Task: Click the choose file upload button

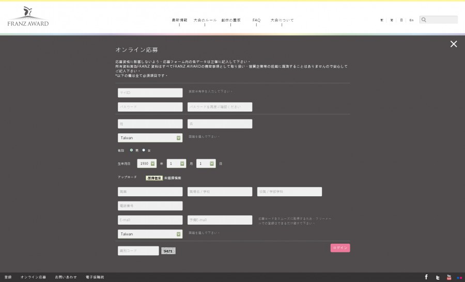Action: click(154, 178)
